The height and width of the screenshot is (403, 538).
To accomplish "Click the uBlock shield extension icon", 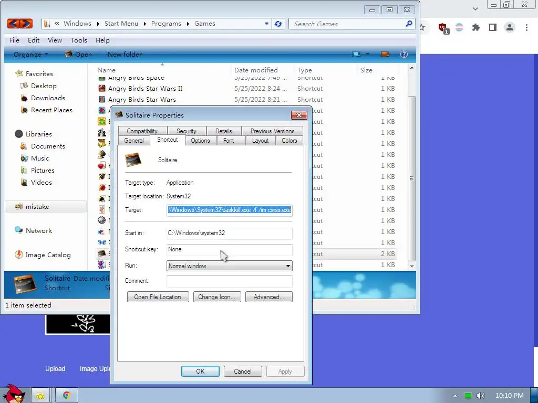I will point(443,28).
